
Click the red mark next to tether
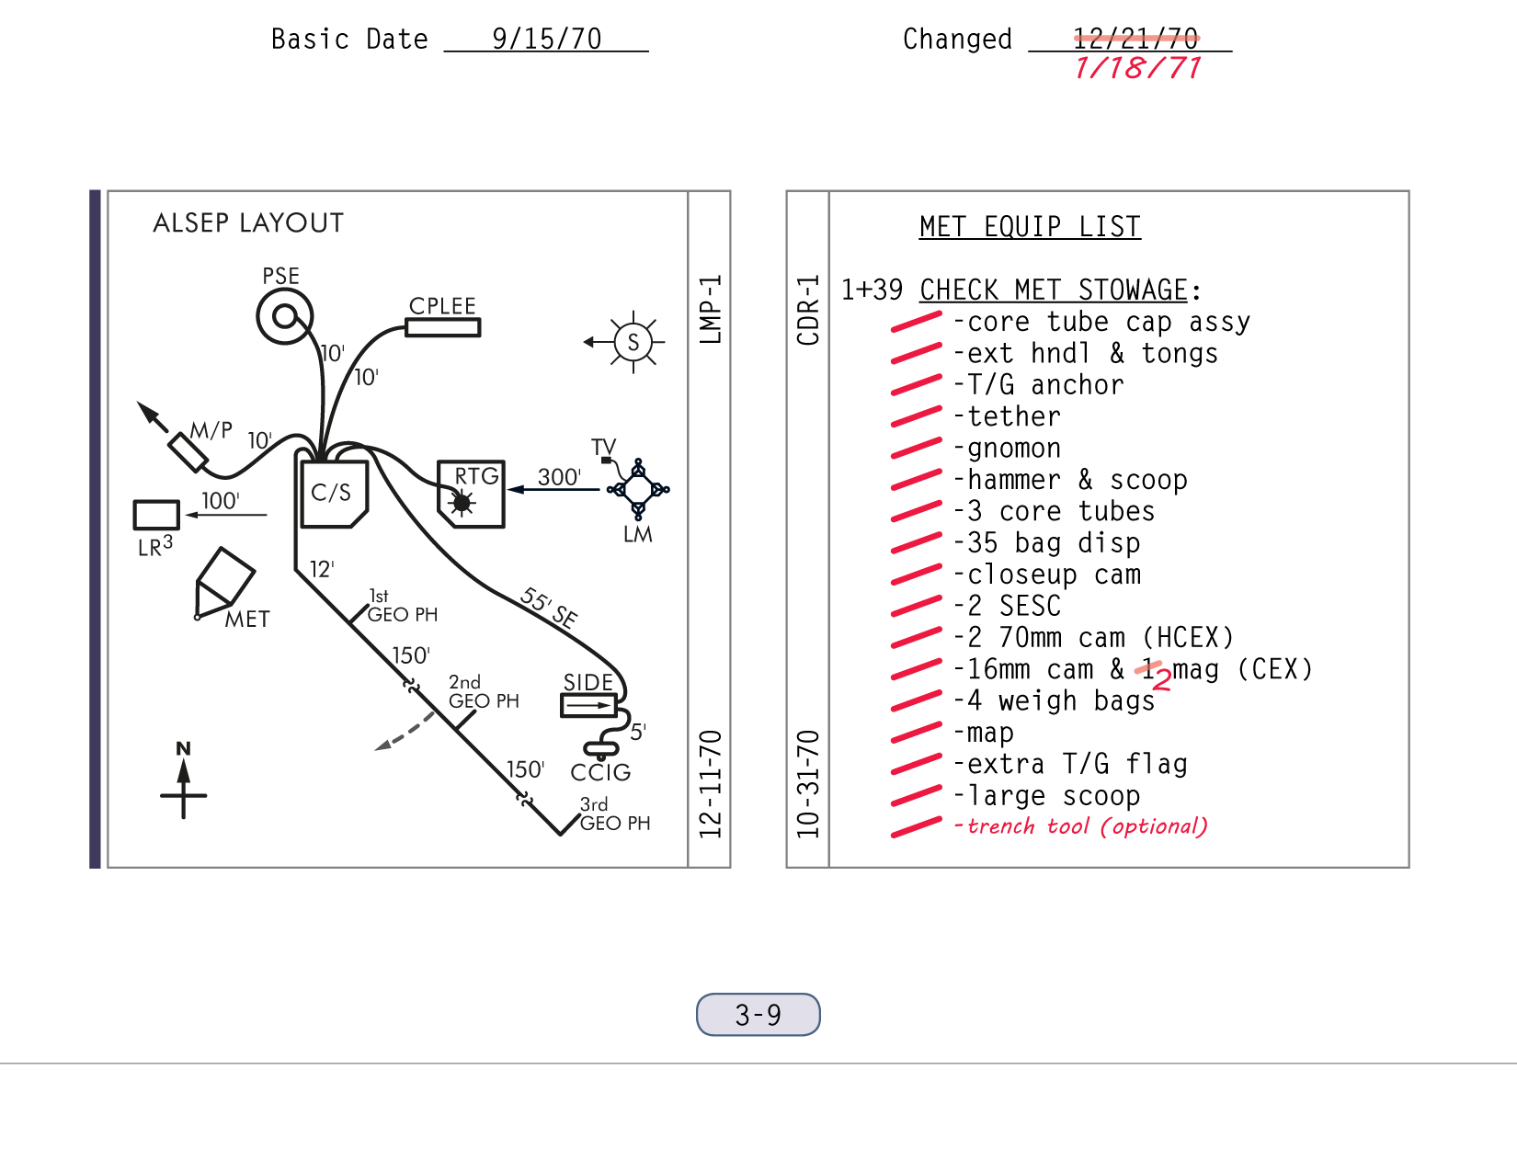tap(916, 417)
